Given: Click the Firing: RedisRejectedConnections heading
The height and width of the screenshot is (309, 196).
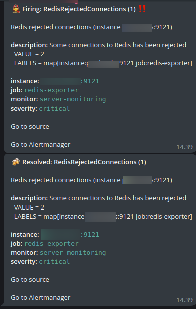Looking at the screenshot, I should [79, 9].
